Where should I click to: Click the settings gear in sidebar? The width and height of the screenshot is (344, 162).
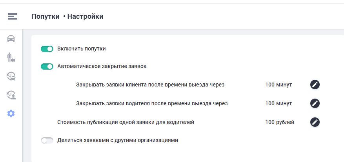pyautogui.click(x=11, y=113)
